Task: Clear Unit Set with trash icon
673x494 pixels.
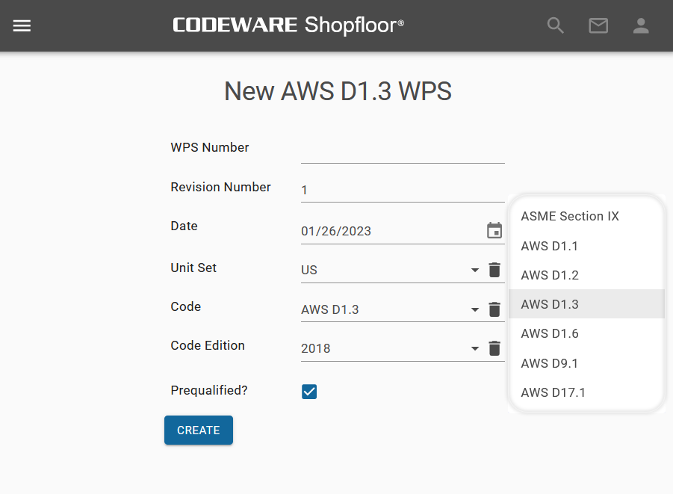Action: [x=494, y=270]
